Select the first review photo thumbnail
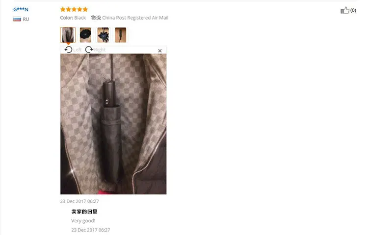This screenshot has width=368, height=235. pos(68,35)
